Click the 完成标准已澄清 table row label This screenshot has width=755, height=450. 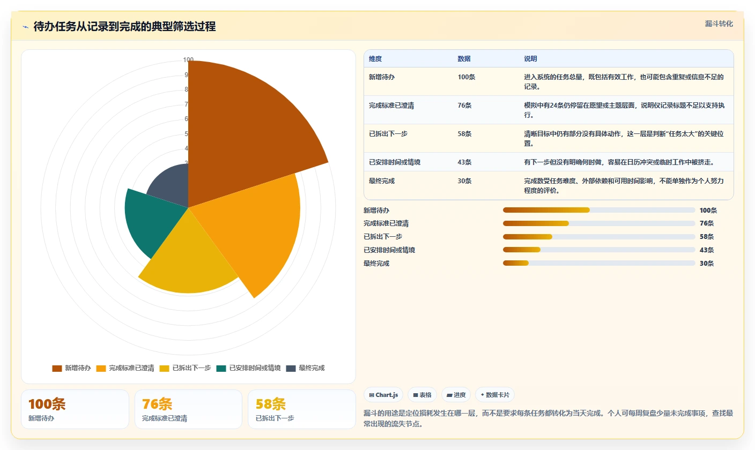click(391, 106)
